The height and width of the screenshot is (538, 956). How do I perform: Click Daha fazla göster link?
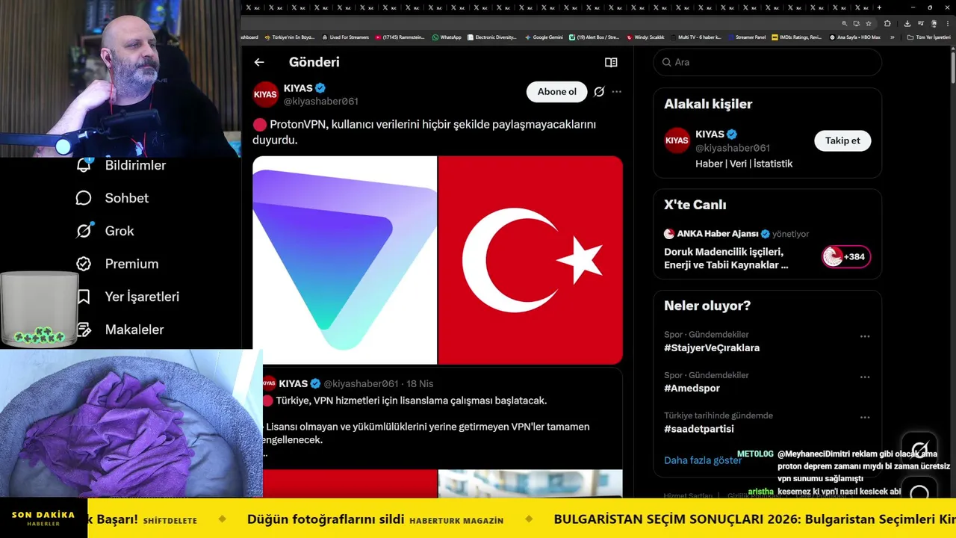click(703, 460)
